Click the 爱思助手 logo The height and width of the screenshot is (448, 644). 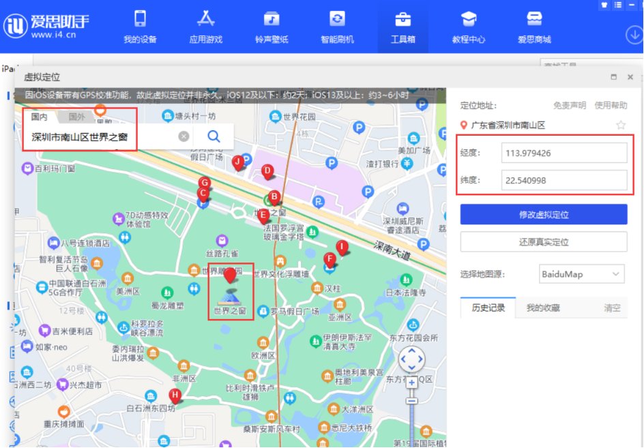coord(46,25)
